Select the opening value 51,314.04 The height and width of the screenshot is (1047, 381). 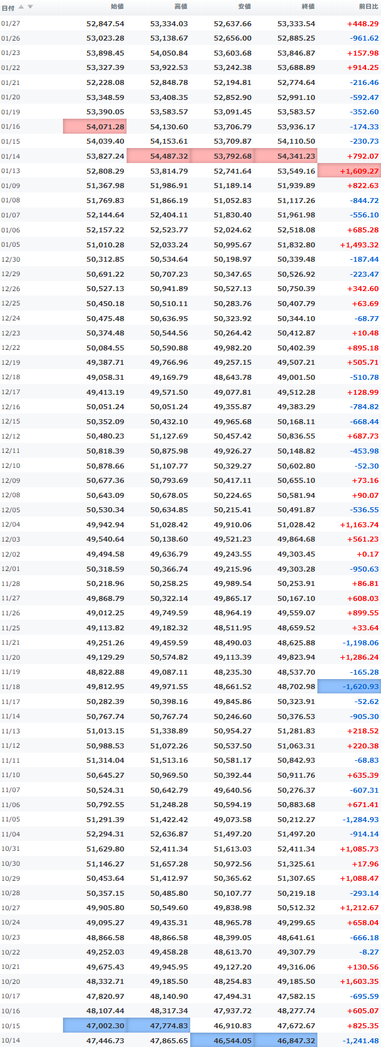[105, 760]
